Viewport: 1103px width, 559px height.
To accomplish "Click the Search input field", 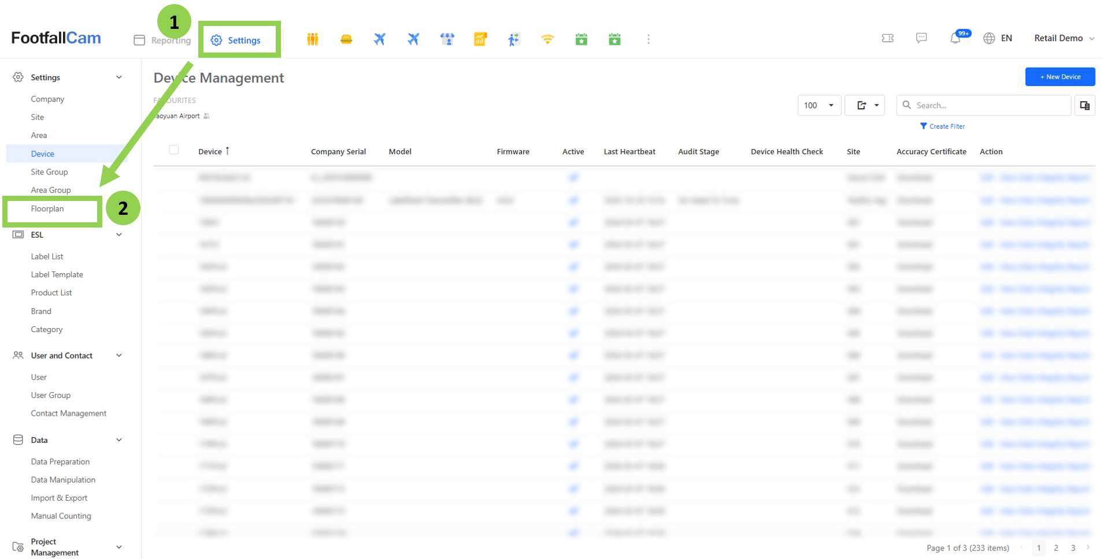I will point(989,105).
